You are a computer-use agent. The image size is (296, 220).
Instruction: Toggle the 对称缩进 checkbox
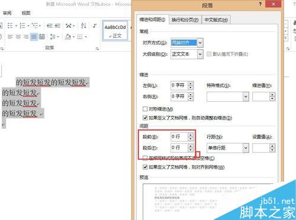point(145,109)
